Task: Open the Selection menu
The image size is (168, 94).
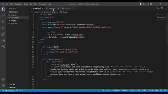Action: click(x=19, y=4)
